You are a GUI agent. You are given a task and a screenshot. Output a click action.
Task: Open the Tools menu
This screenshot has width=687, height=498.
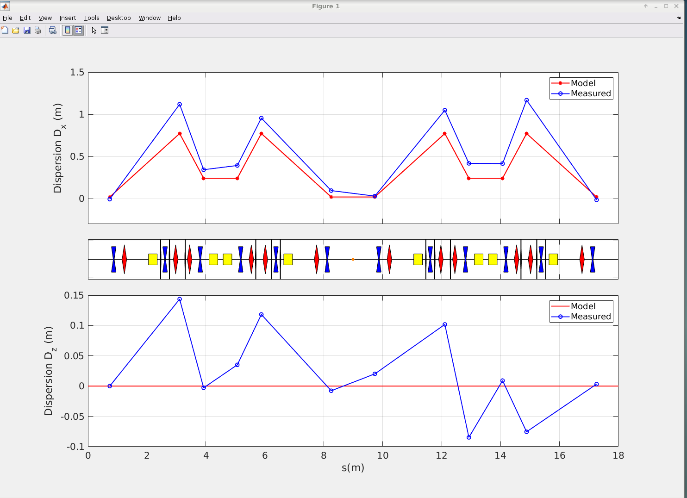[92, 18]
